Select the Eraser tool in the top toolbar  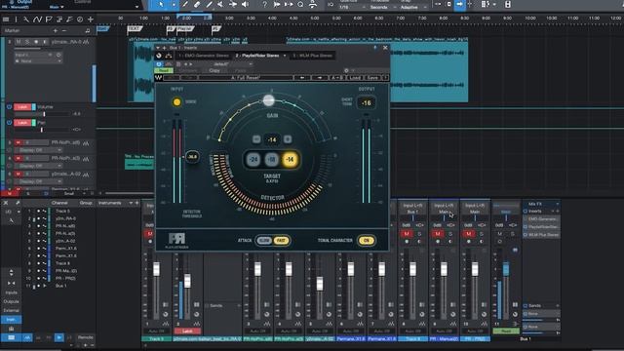click(x=197, y=4)
